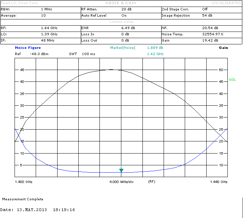Viewport: 243px width, 218px height.
Task: Click the RBW 1 MHz value
Action: pos(46,9)
